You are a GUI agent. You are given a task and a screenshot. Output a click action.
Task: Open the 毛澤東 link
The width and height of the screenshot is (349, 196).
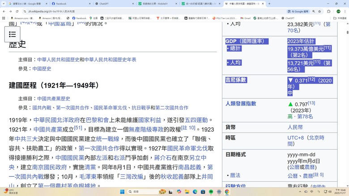[88, 177]
